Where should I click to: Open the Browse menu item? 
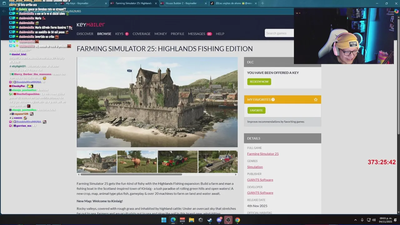[x=104, y=34]
